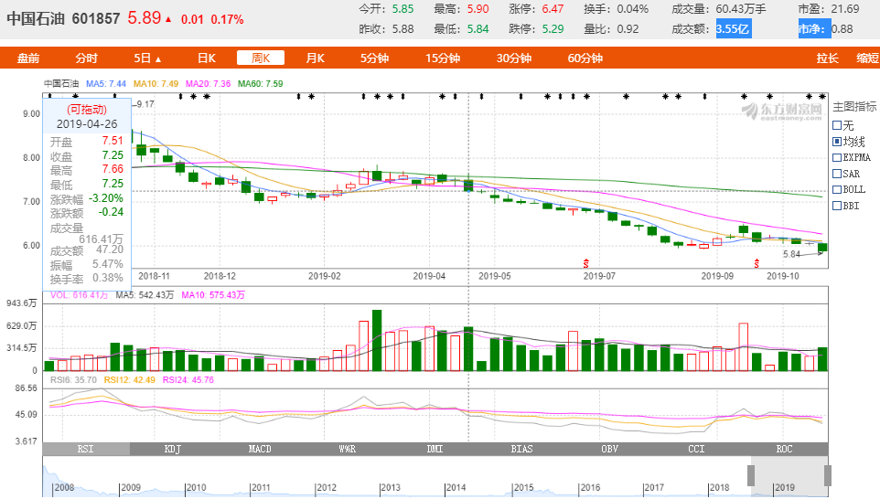
Task: Open the 分时 intraday chart tab
Action: click(86, 58)
